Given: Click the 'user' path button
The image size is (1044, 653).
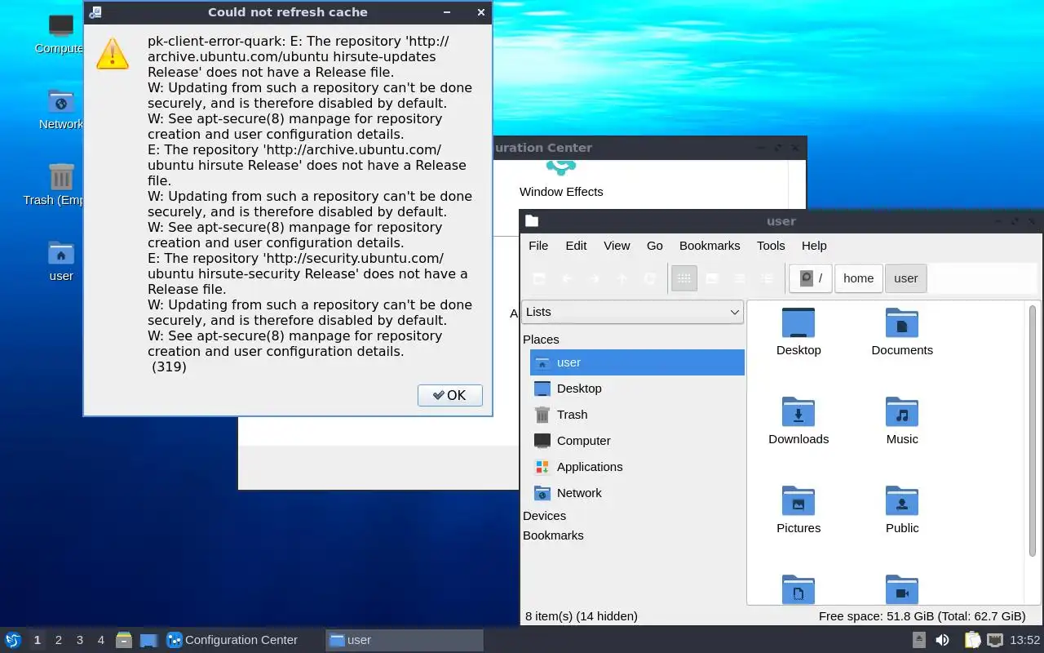Looking at the screenshot, I should click(x=905, y=278).
